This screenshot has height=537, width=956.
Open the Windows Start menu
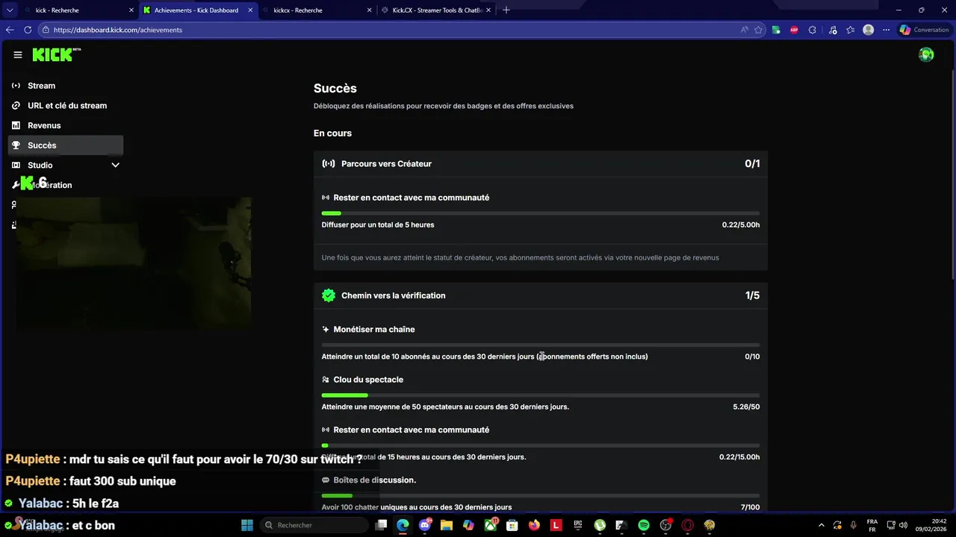coord(246,525)
